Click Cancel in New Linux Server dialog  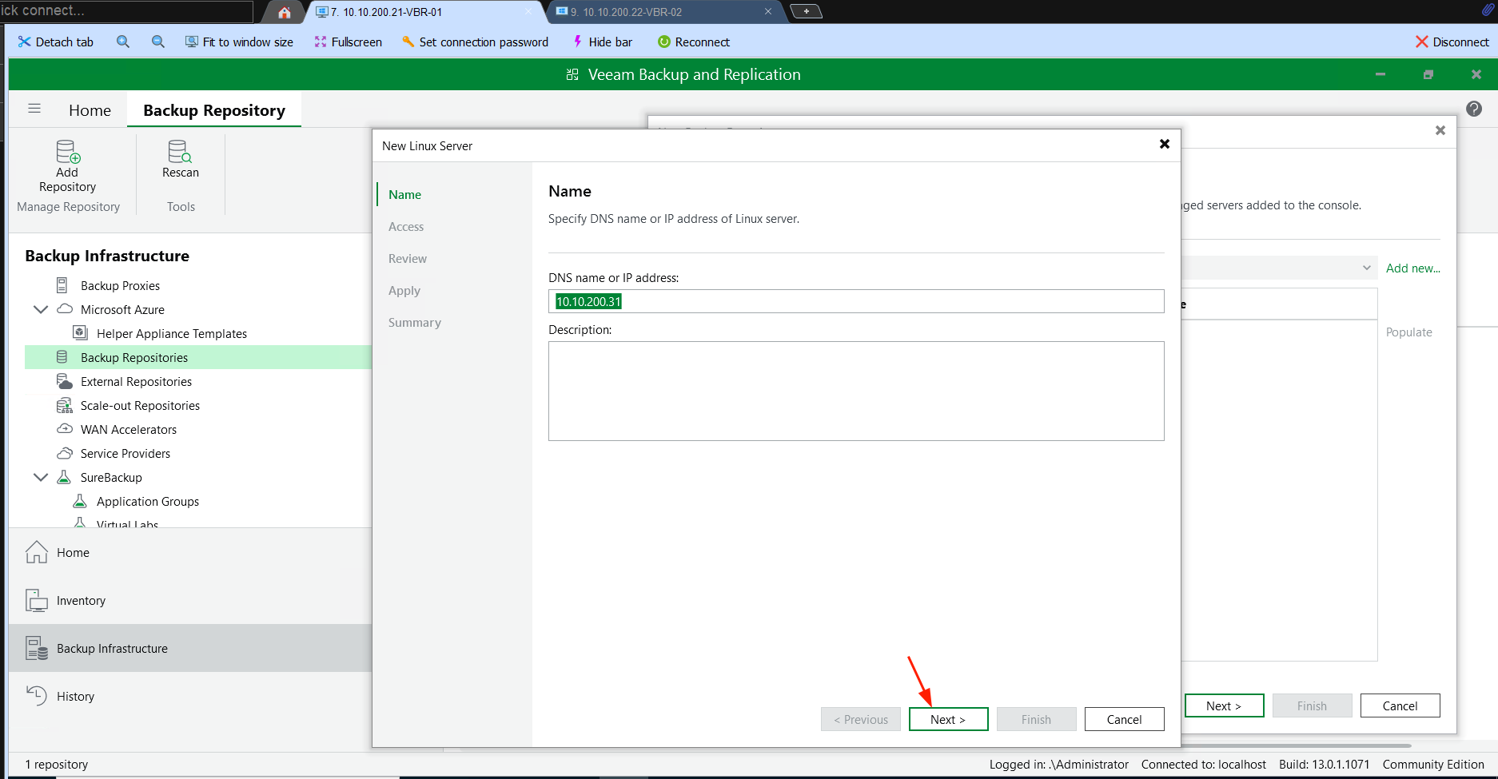1124,719
